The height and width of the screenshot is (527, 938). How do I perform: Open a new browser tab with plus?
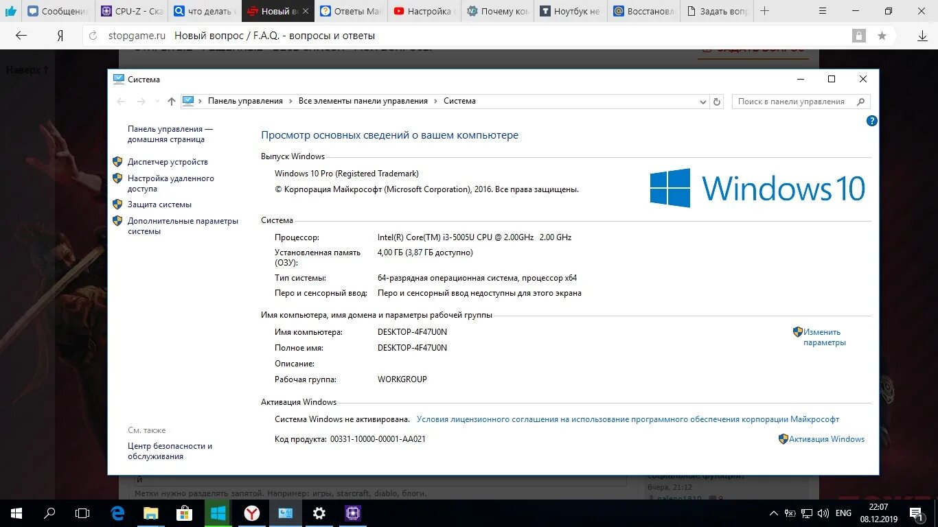[764, 11]
